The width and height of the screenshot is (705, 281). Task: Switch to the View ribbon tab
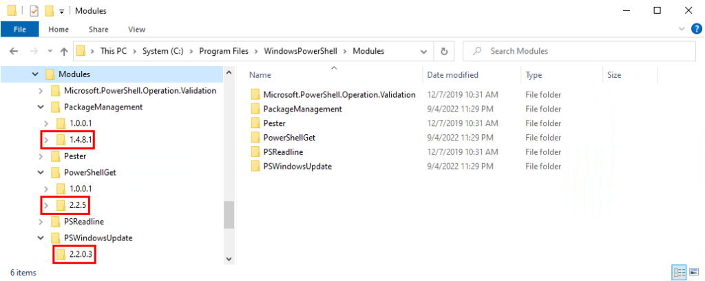click(x=137, y=30)
